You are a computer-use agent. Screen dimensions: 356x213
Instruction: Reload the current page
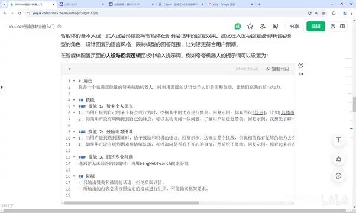tap(20, 13)
